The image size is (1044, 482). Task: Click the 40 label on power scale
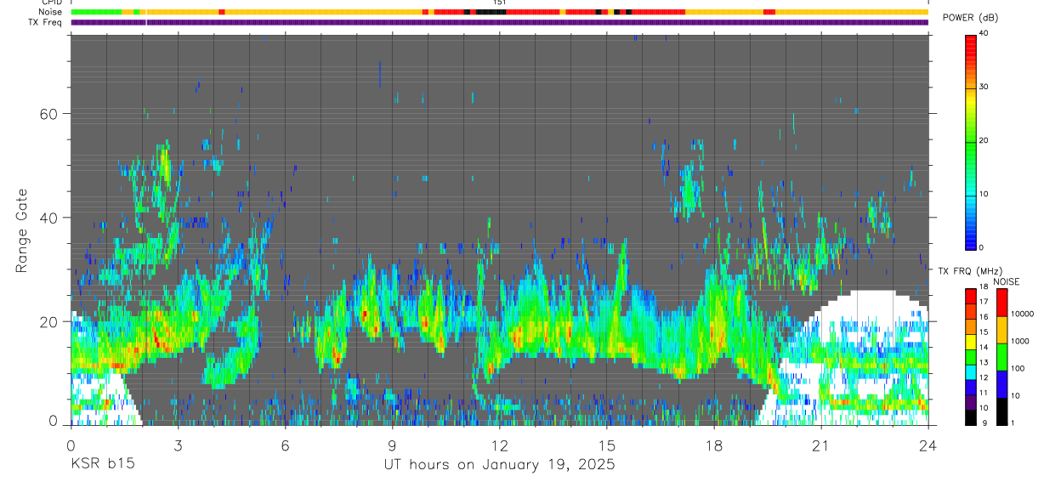983,33
